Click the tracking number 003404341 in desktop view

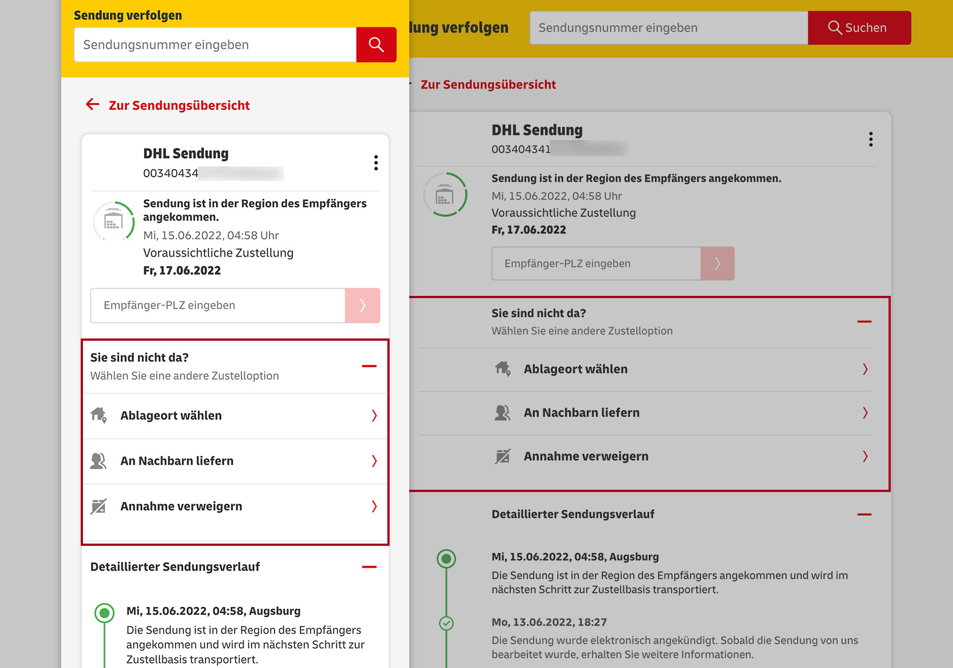[521, 149]
